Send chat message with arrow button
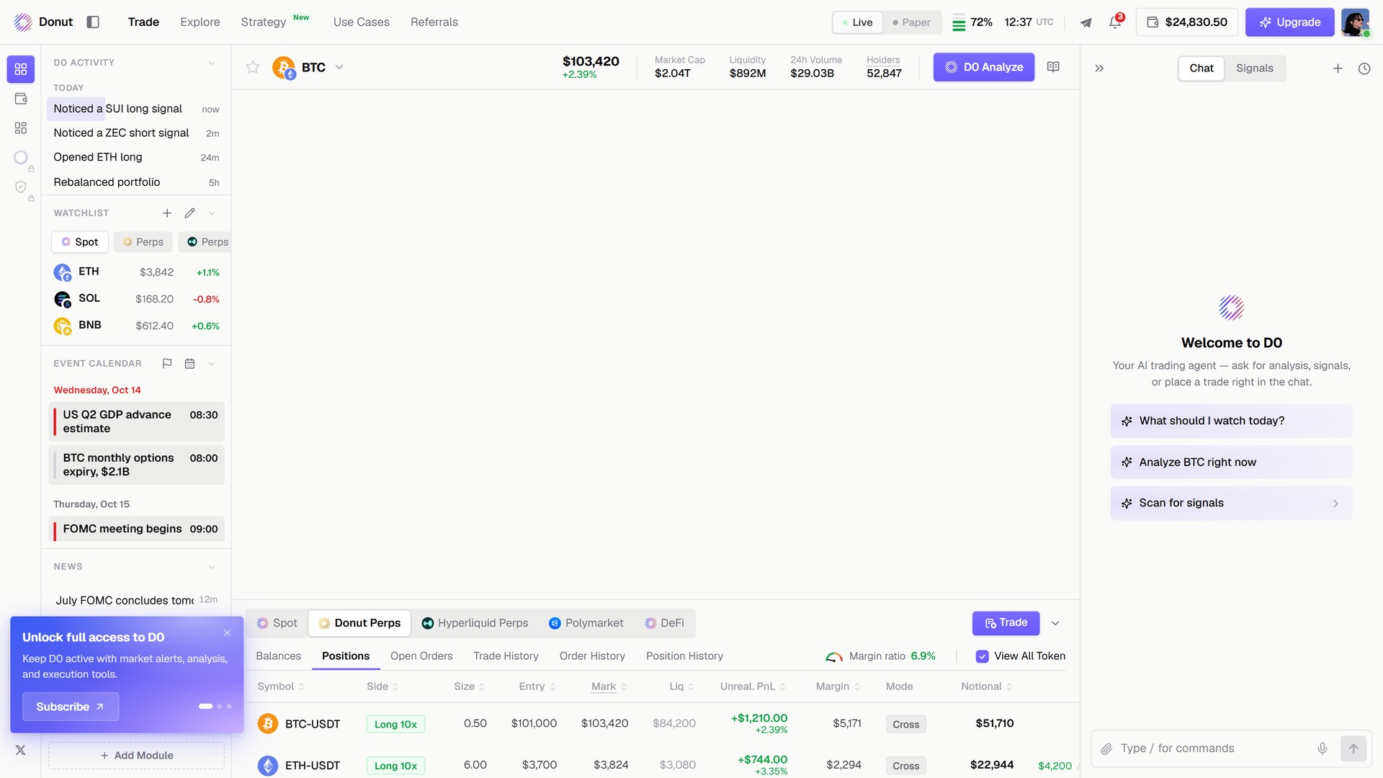 1353,748
